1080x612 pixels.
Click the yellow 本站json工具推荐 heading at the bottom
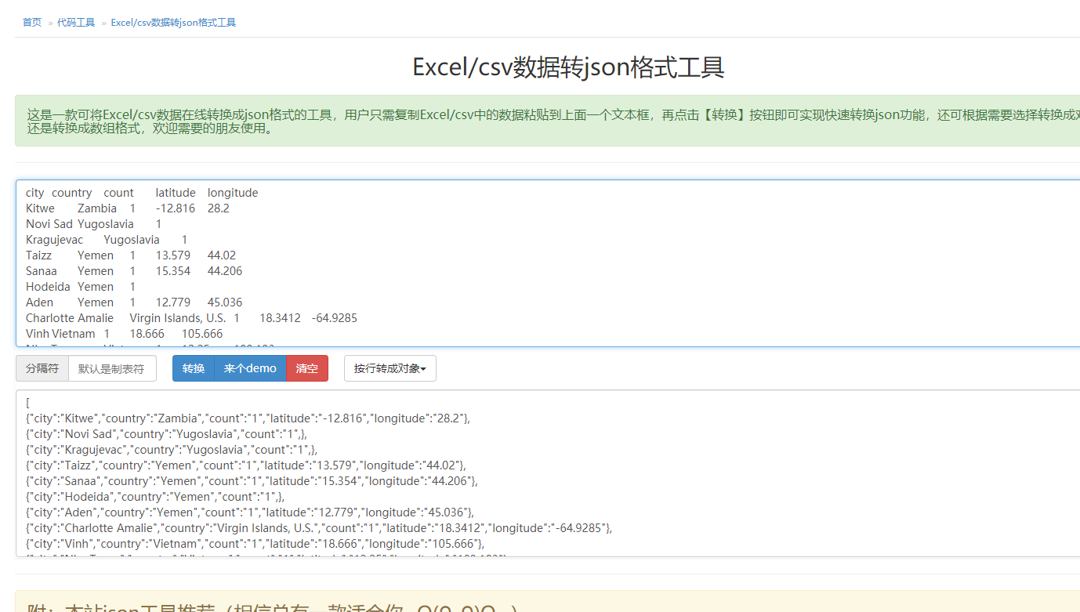pos(271,607)
